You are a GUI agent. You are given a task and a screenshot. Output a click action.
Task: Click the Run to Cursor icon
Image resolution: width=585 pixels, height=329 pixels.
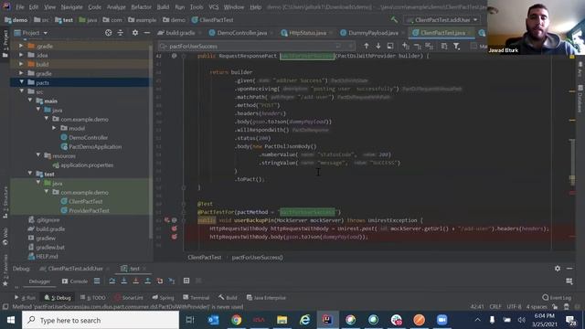[x=172, y=281]
